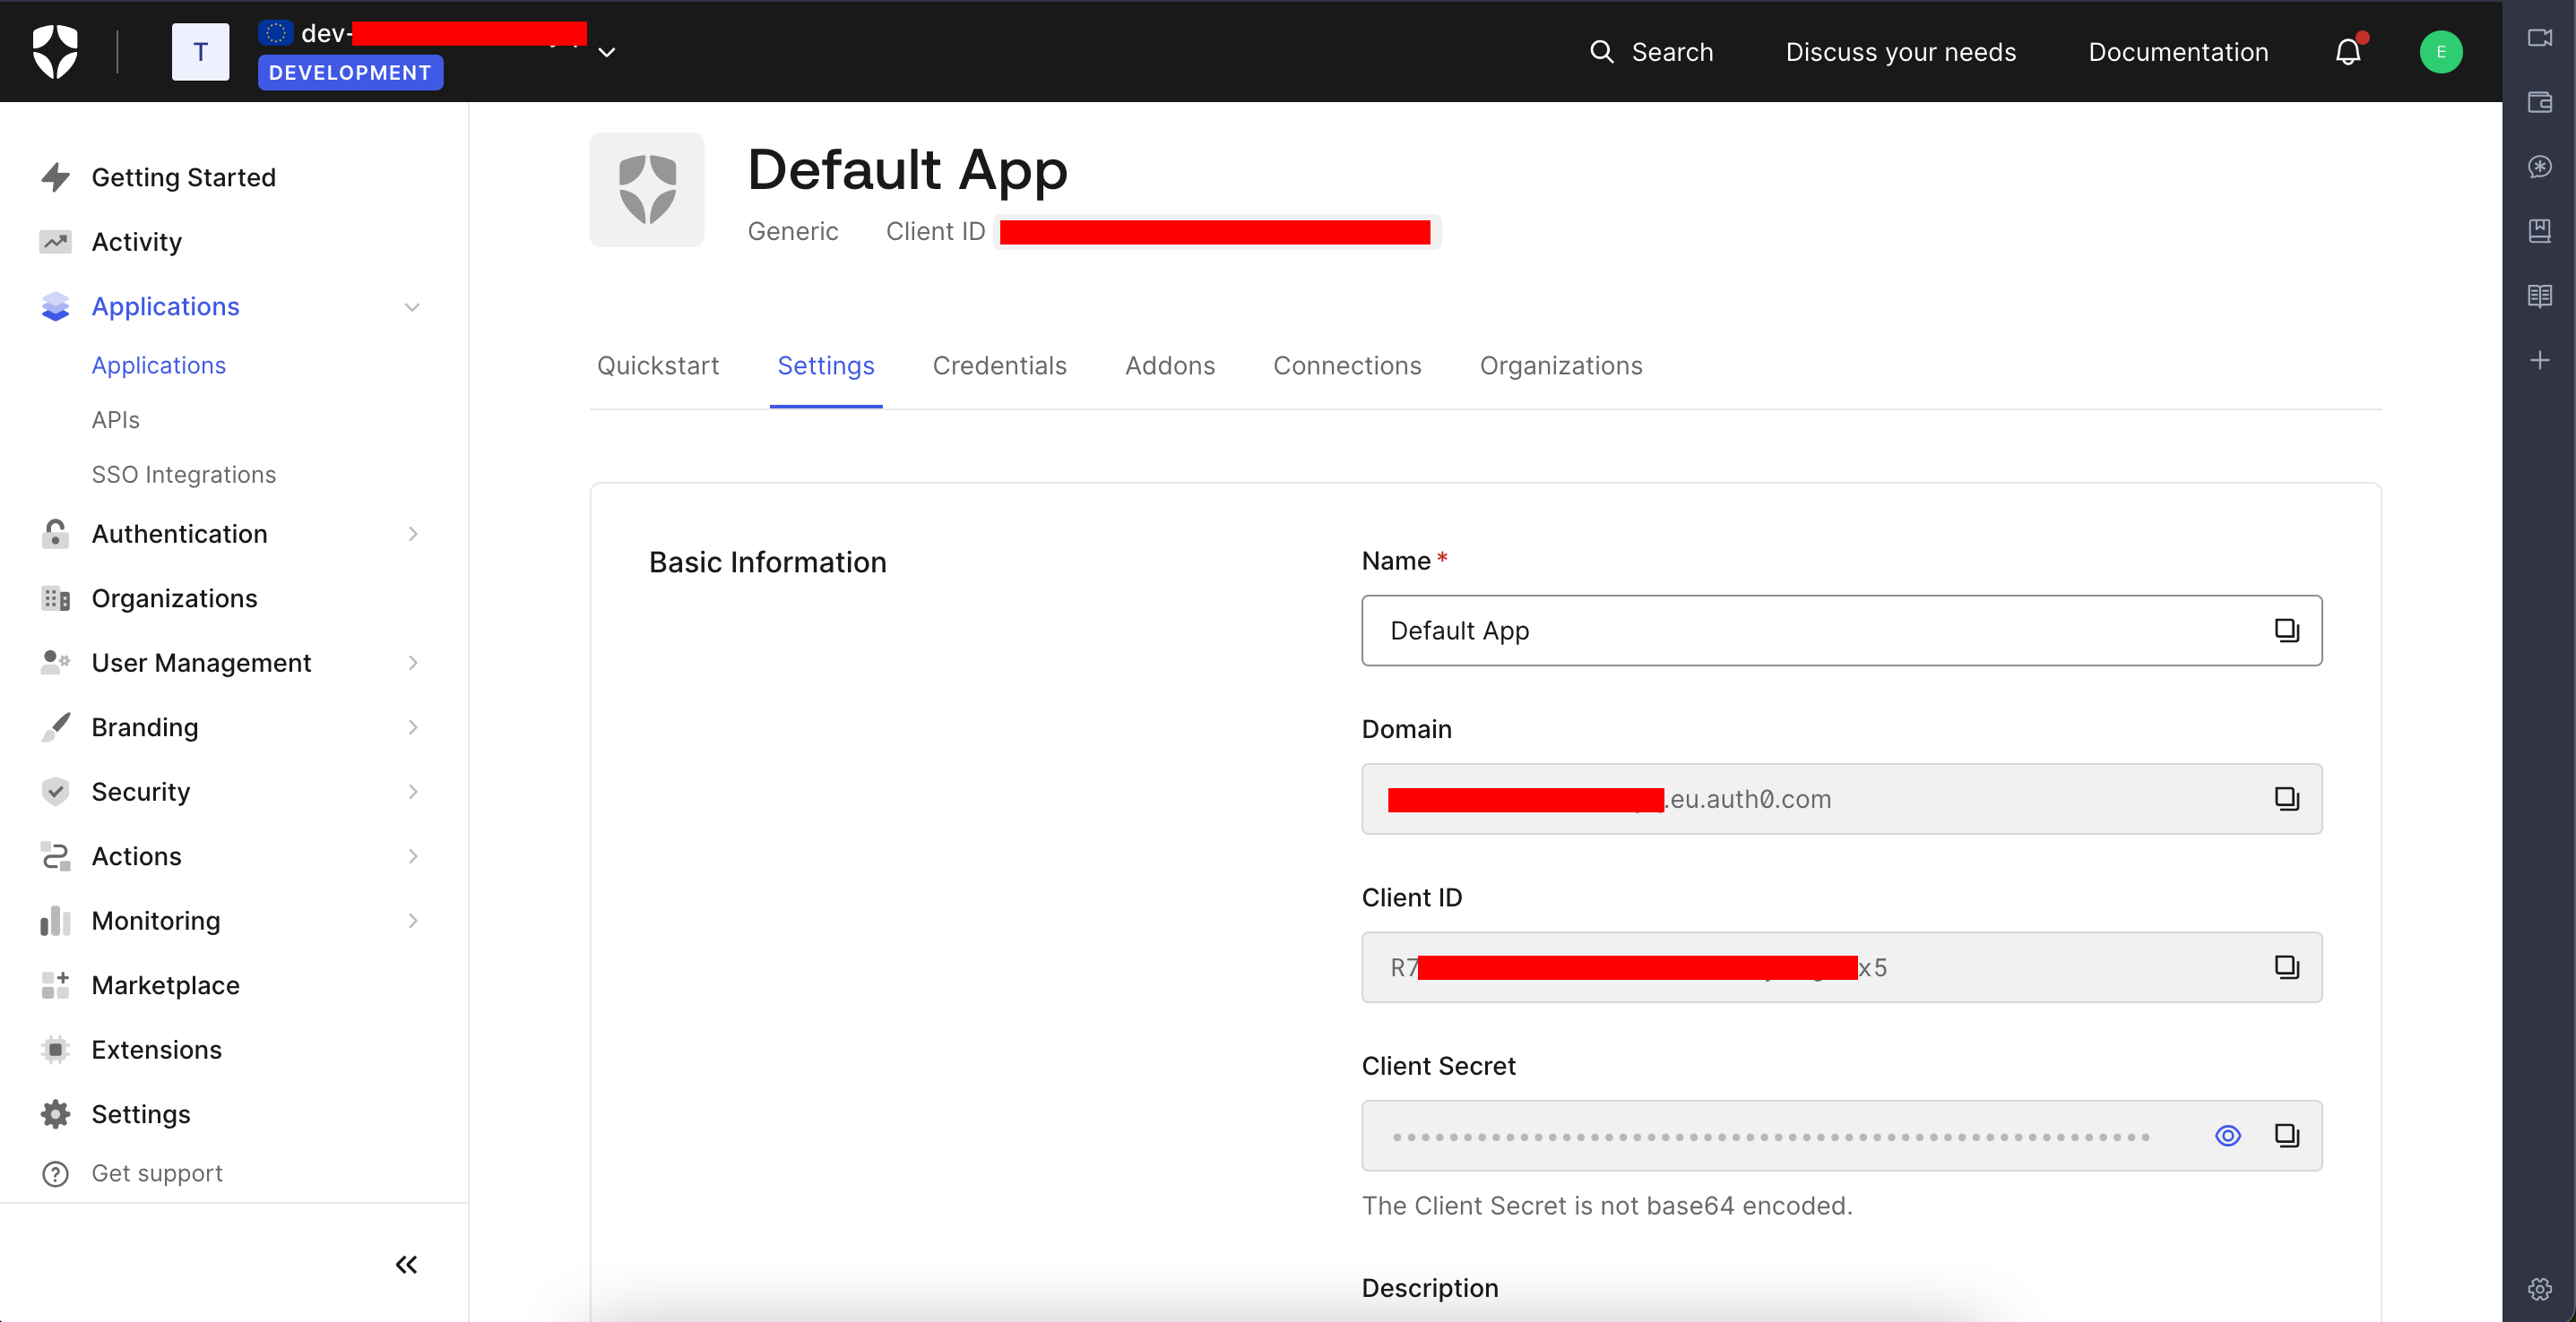Select APIs sub-item in sidebar
This screenshot has height=1322, width=2576.
coord(115,420)
